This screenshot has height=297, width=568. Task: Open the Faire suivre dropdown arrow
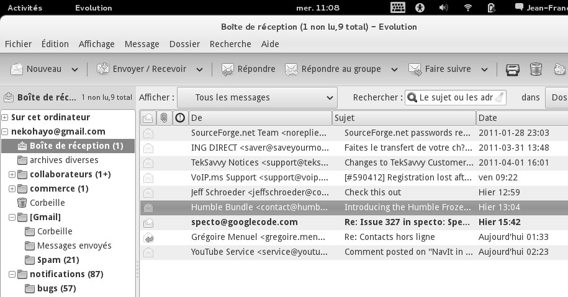click(x=484, y=69)
